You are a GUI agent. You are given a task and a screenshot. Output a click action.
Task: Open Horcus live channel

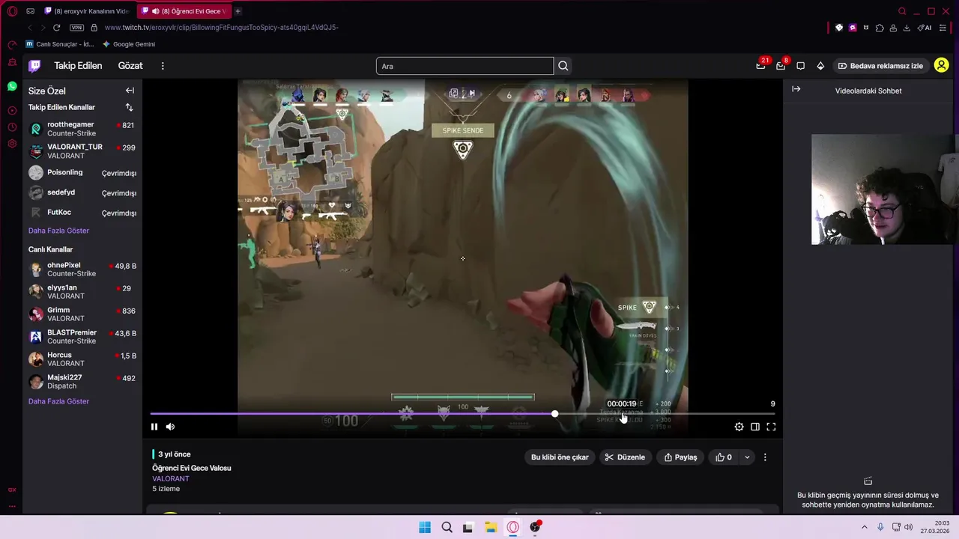pyautogui.click(x=82, y=359)
